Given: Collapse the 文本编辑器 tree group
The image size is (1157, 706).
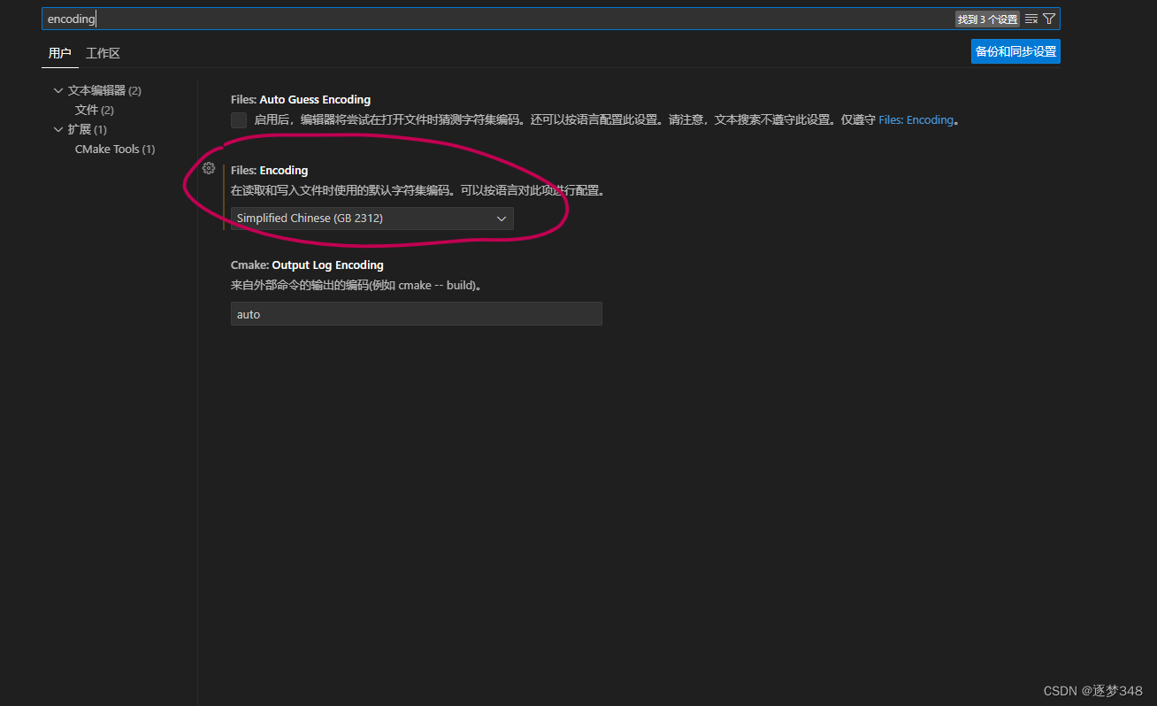Looking at the screenshot, I should pyautogui.click(x=58, y=90).
